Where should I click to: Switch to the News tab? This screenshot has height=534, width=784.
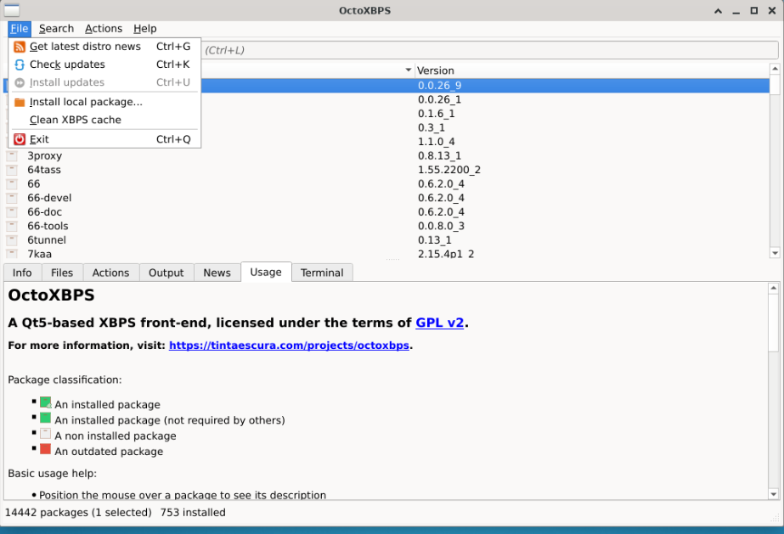[217, 273]
